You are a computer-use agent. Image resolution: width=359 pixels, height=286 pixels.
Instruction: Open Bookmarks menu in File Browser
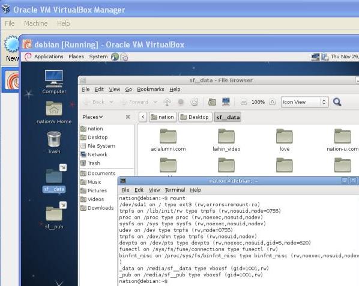point(151,89)
